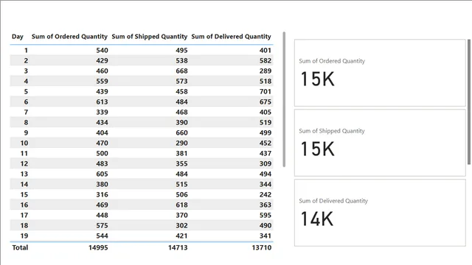Select ordered value 613 for day 6
Screen dimensions: 472x265
102,102
